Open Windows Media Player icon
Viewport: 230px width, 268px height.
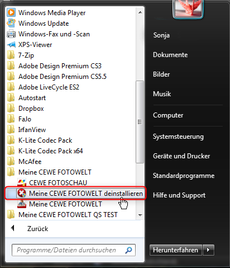click(x=11, y=13)
